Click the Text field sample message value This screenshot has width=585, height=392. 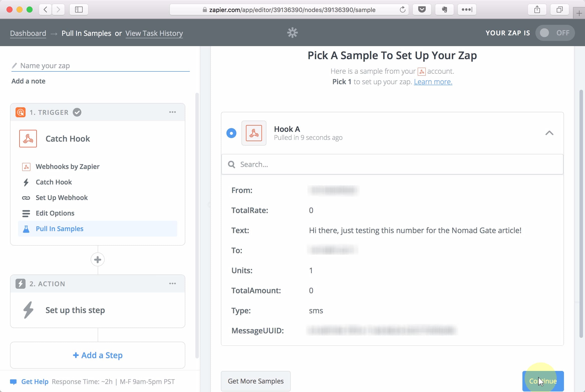click(x=415, y=230)
